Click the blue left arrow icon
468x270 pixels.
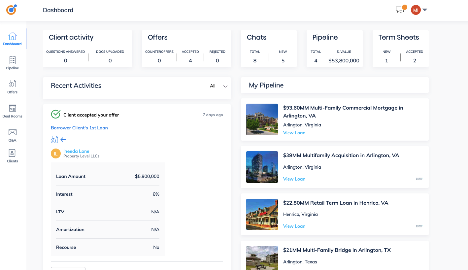click(63, 140)
